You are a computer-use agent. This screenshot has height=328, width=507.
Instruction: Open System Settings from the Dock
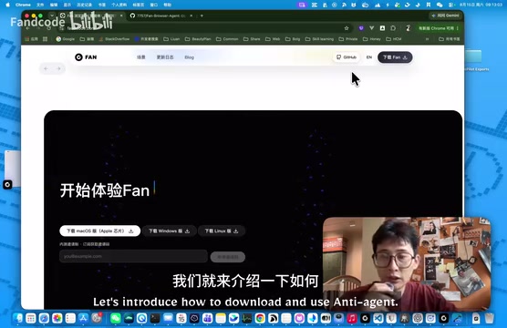pos(97,318)
